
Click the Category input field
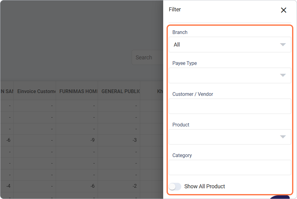point(230,167)
